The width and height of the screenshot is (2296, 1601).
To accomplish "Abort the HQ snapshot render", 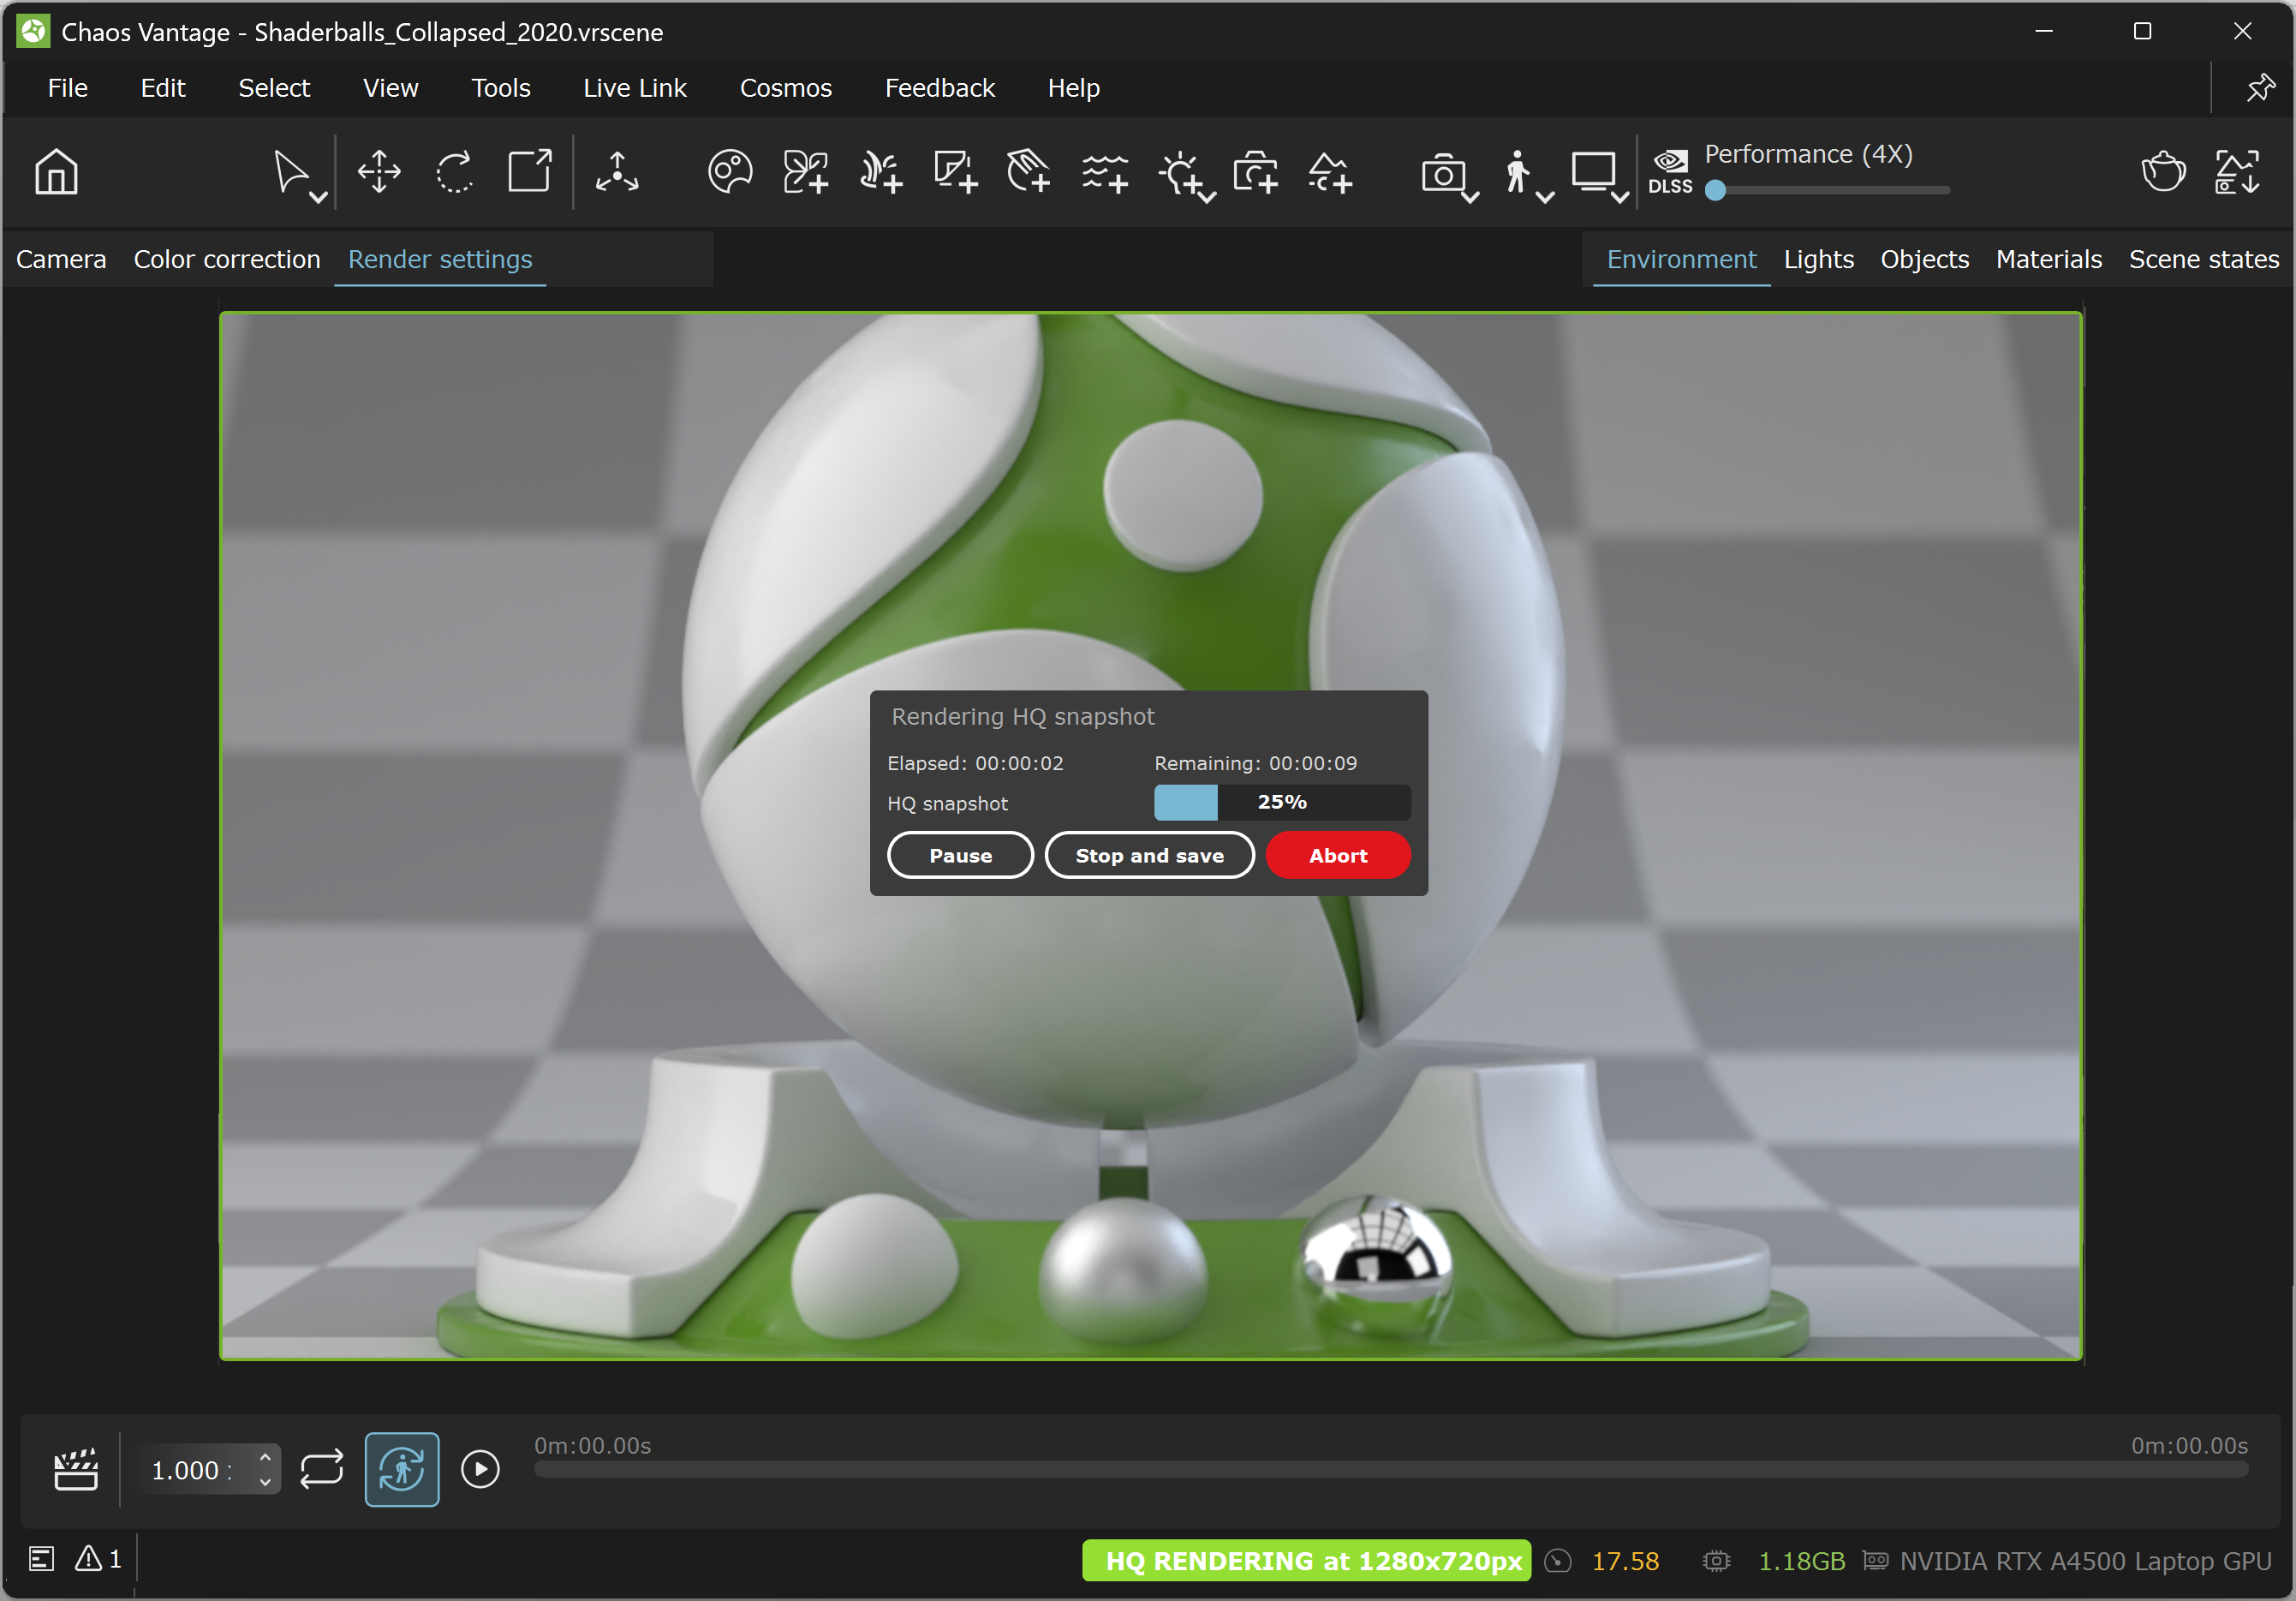I will coord(1338,855).
